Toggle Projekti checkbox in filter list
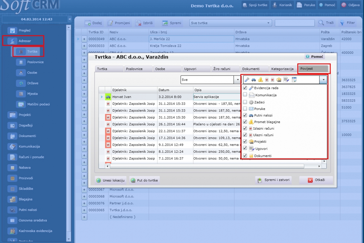364x243 pixels. (245, 142)
